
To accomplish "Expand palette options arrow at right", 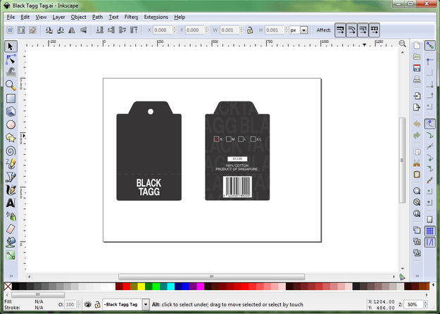I will click(433, 286).
